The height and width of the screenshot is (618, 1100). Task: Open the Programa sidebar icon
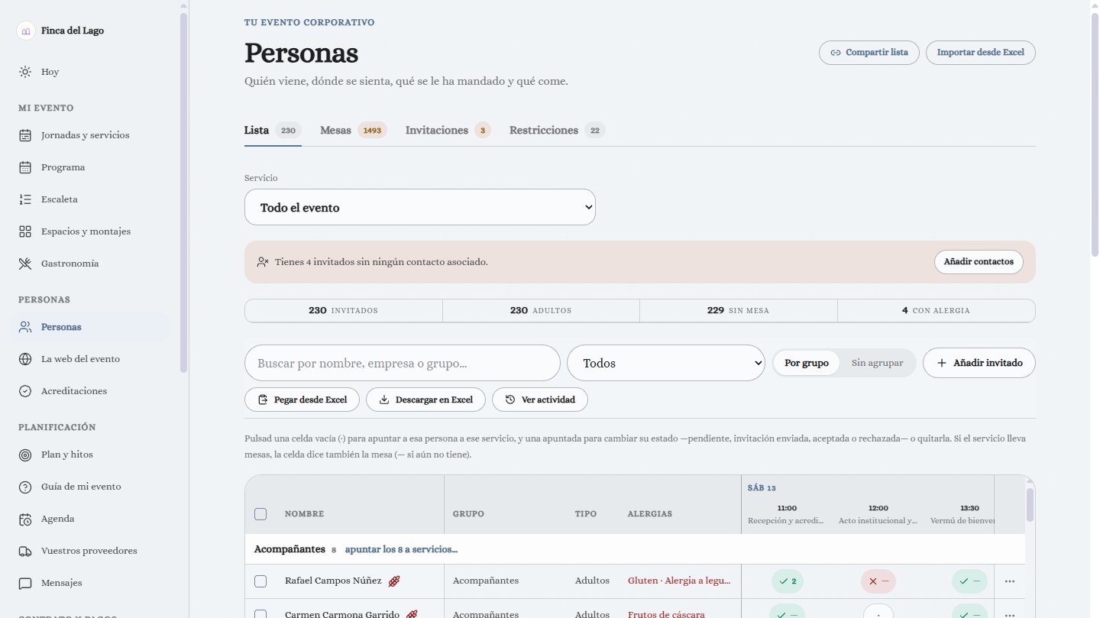[25, 167]
